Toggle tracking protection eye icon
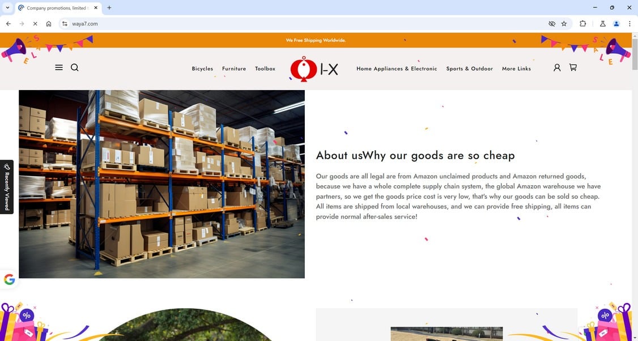The image size is (638, 341). point(552,24)
